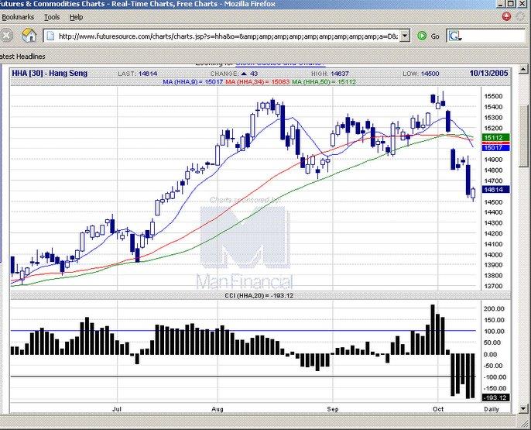Click the Jul label on the time axis
531x430 pixels.
point(117,409)
